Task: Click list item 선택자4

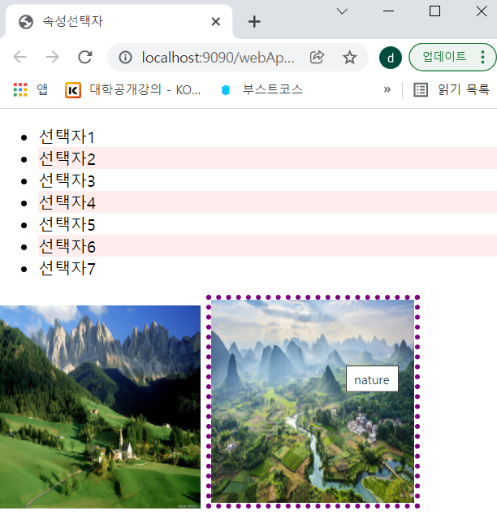Action: click(x=267, y=202)
